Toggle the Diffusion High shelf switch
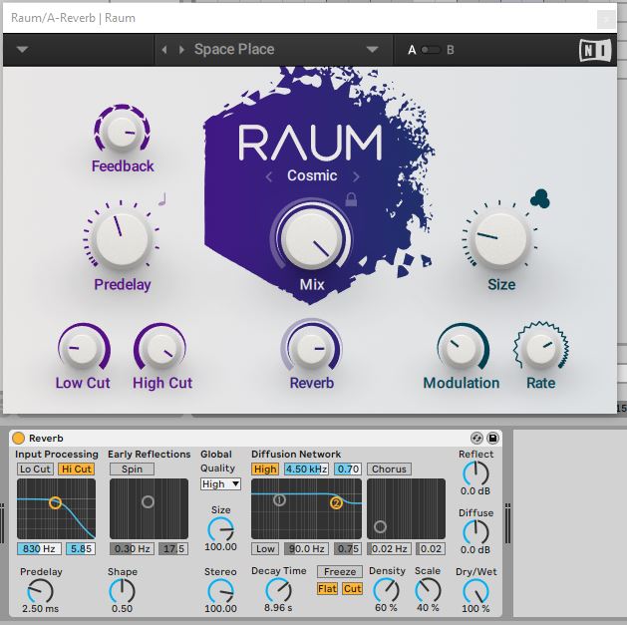627x625 pixels. pyautogui.click(x=265, y=469)
